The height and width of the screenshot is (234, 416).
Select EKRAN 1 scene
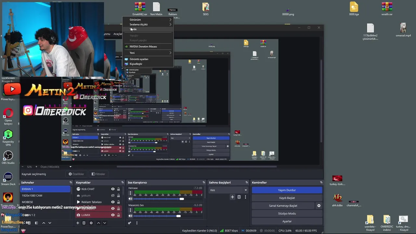pyautogui.click(x=45, y=189)
